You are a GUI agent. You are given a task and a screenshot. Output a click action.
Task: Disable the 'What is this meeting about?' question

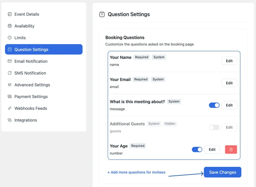point(214,105)
